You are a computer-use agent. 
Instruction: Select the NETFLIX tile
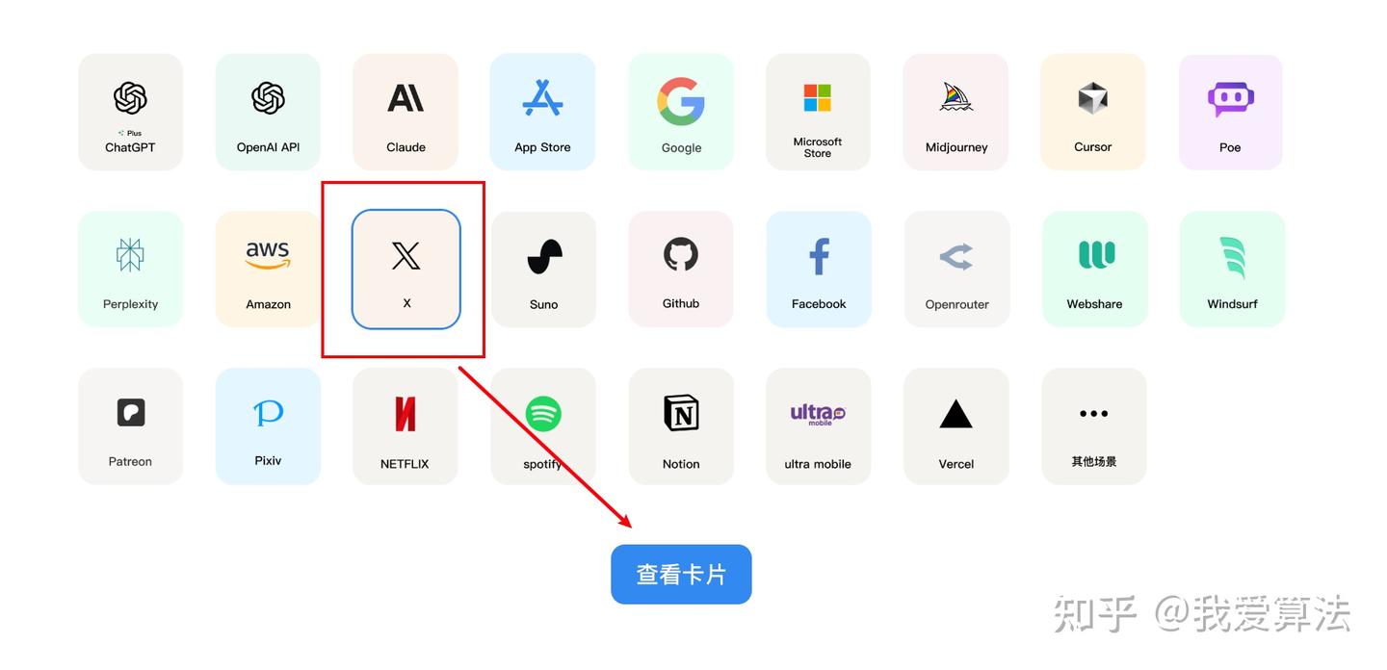(x=406, y=425)
